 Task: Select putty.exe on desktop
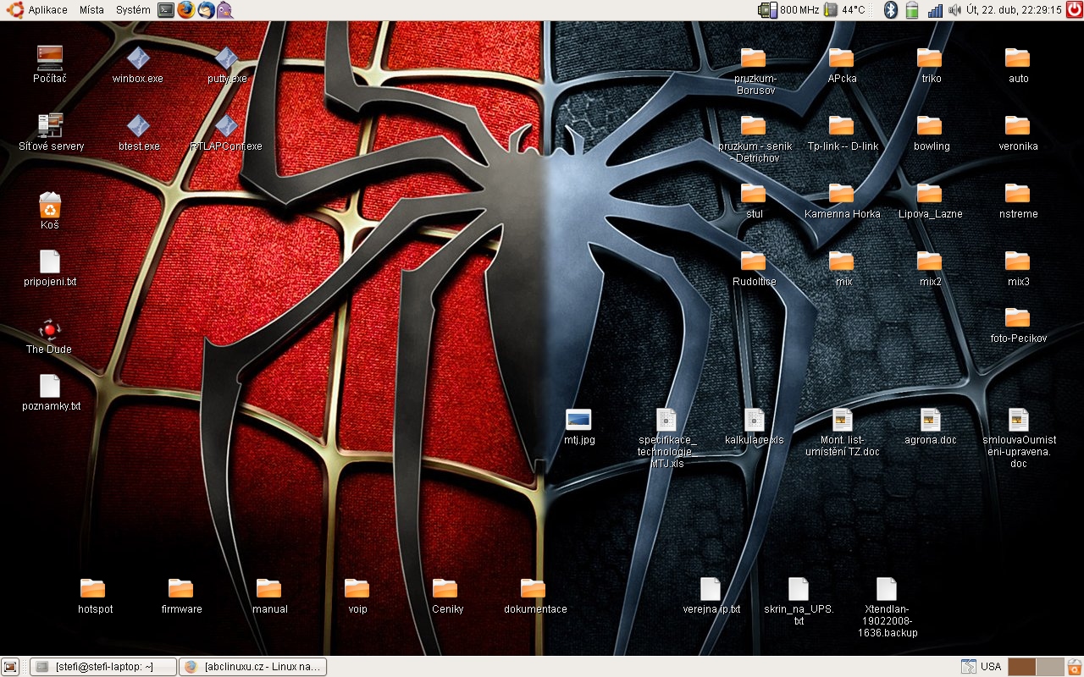(x=226, y=65)
